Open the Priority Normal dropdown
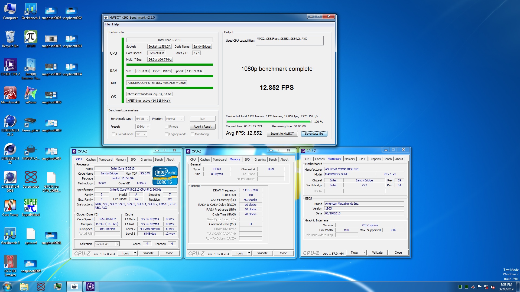Viewport: 520px width, 292px height. (175, 119)
